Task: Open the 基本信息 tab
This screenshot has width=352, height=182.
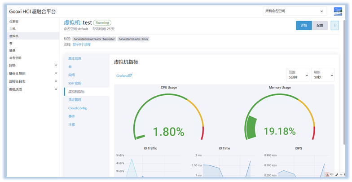Action: pyautogui.click(x=75, y=58)
